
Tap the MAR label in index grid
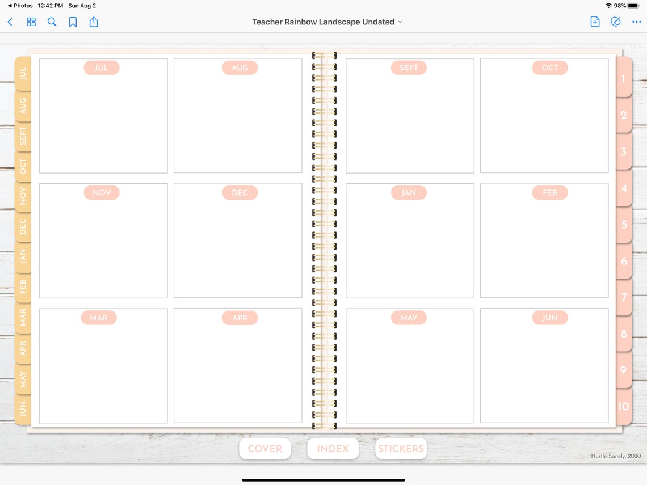point(99,318)
